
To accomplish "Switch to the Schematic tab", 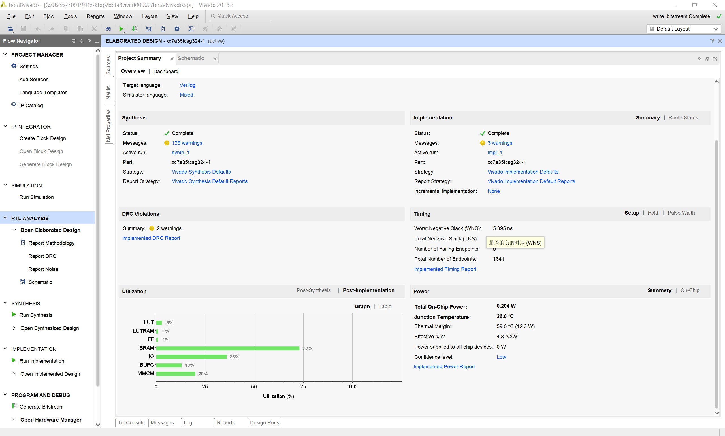I will click(x=191, y=58).
